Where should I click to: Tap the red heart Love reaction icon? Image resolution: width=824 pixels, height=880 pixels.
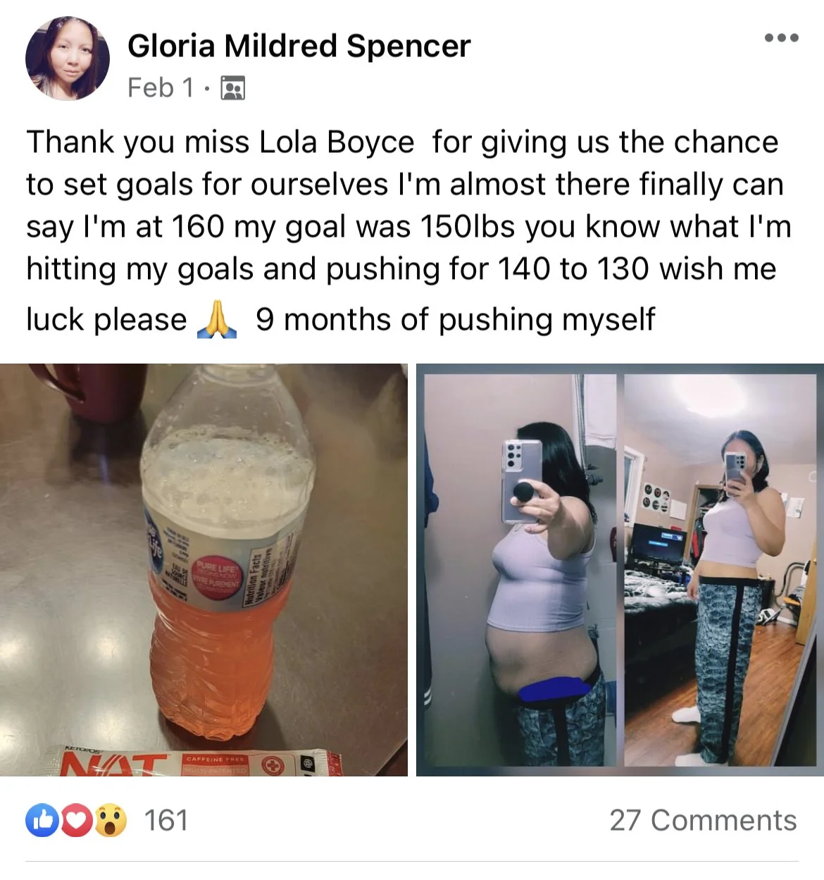(76, 820)
